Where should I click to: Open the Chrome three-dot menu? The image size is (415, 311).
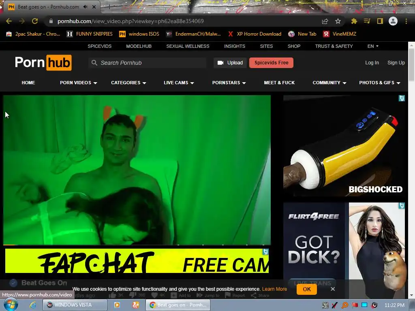[x=406, y=21]
